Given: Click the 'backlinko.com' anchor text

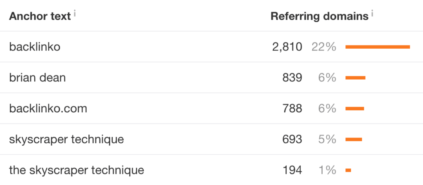Looking at the screenshot, I should [48, 109].
